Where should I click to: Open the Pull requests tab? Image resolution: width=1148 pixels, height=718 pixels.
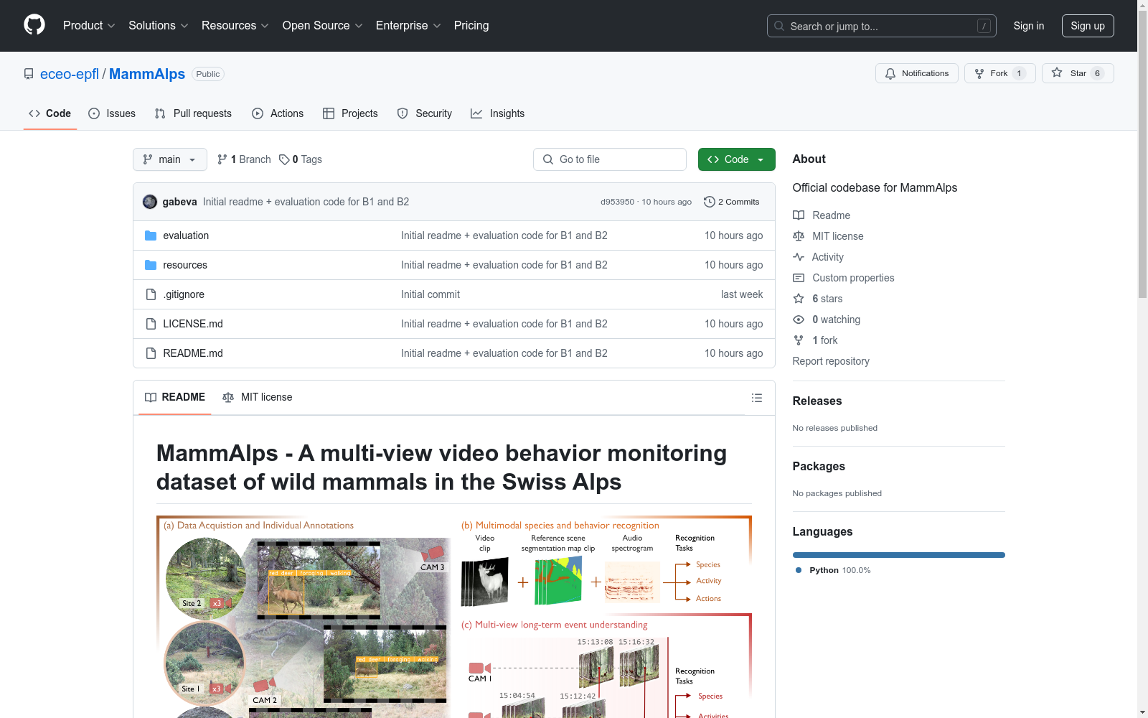coord(193,113)
